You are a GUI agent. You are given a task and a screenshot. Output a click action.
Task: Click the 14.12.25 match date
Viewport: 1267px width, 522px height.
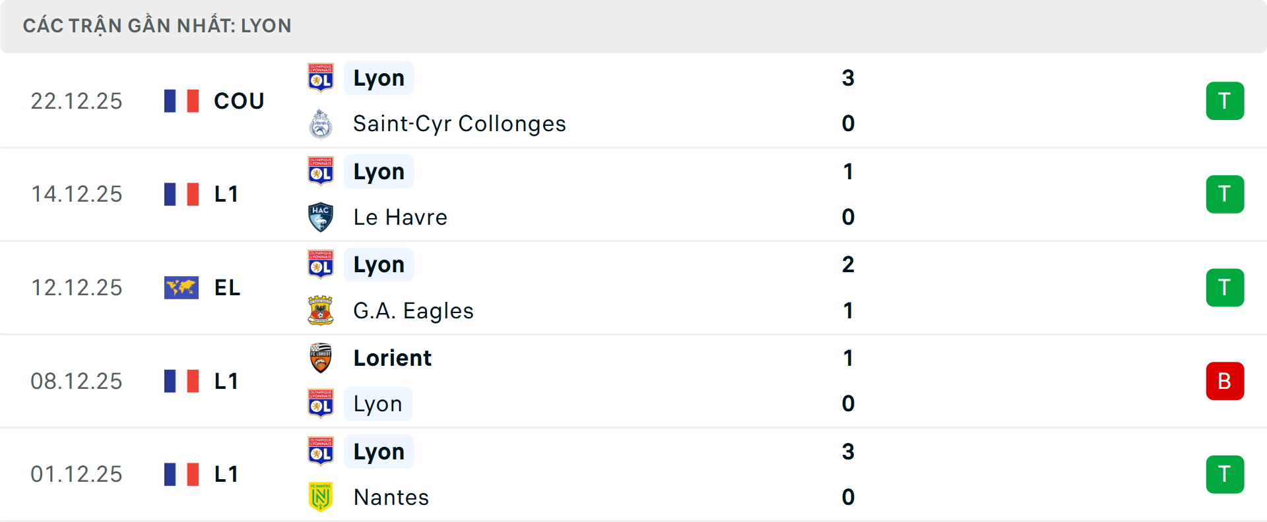[x=77, y=194]
